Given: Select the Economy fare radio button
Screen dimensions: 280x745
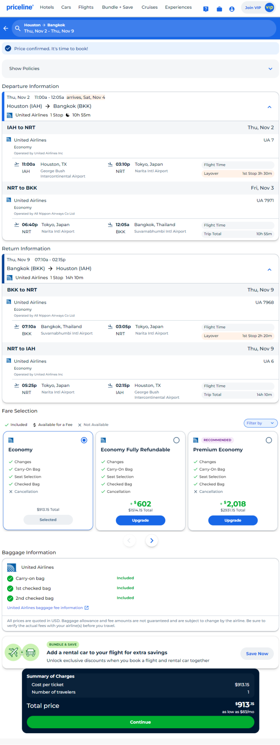Looking at the screenshot, I should [84, 440].
